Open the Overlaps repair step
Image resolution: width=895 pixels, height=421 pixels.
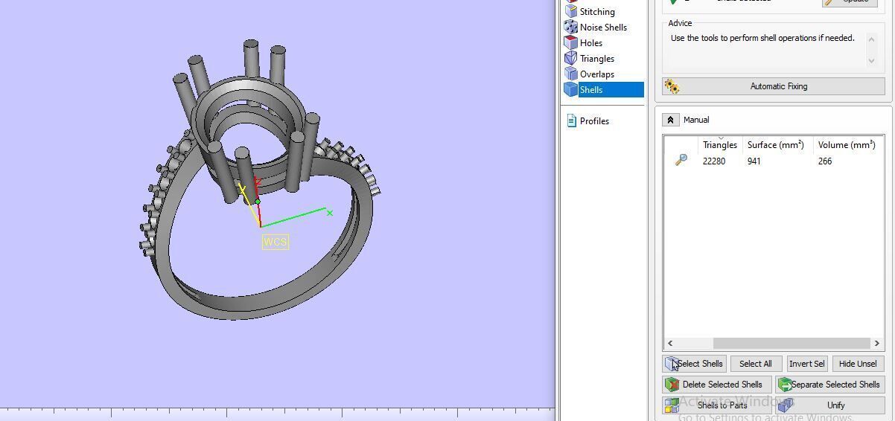(597, 74)
